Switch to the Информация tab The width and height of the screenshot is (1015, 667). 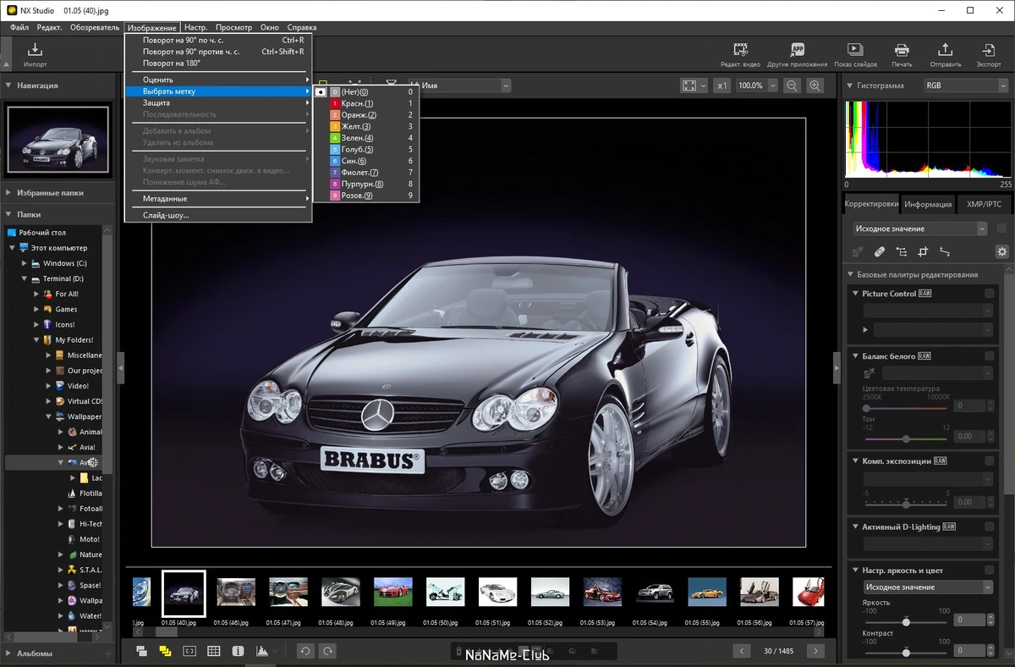(x=928, y=204)
